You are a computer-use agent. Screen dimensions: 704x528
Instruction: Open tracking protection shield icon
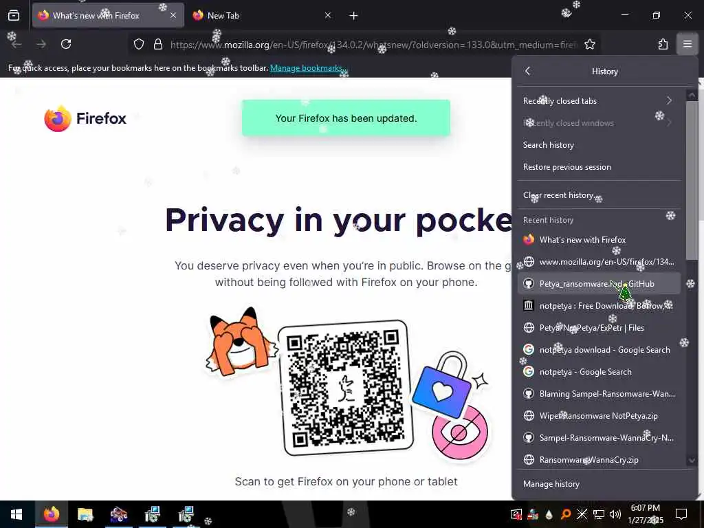(x=139, y=44)
